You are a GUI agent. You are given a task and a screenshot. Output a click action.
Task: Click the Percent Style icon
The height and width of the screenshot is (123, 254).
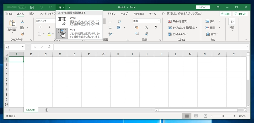pos(147,27)
